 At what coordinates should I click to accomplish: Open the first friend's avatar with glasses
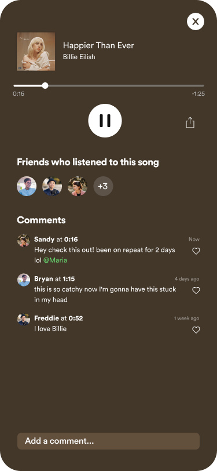click(27, 186)
